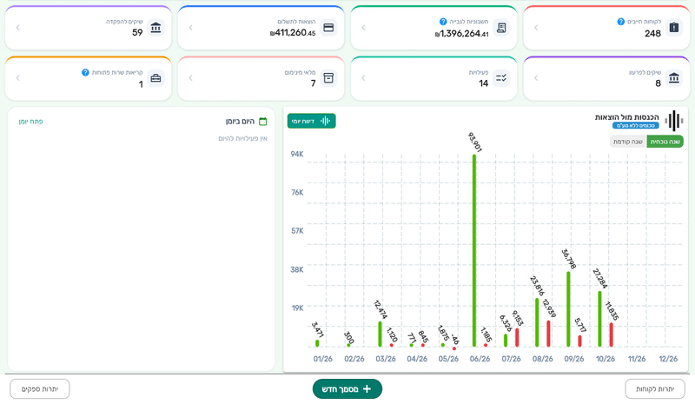Click the bank icon on שיקים להפקדה card

coord(156,28)
